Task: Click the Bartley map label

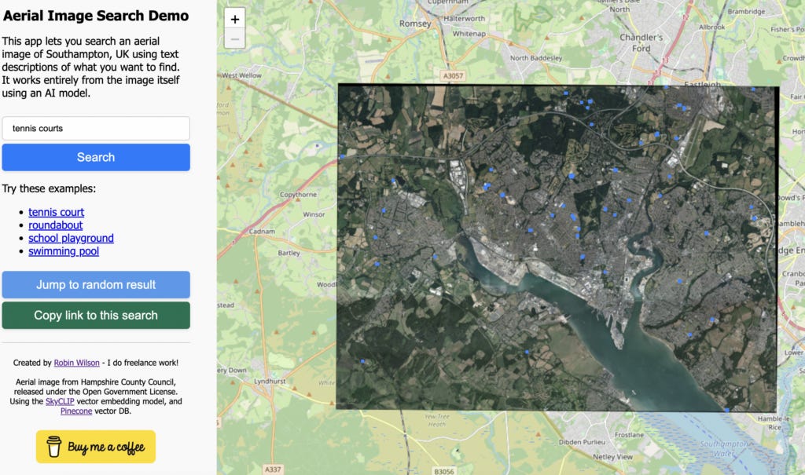Action: (289, 253)
